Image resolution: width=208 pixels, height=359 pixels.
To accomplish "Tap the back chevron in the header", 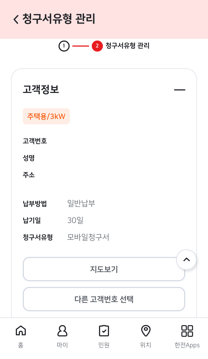I will pyautogui.click(x=16, y=19).
